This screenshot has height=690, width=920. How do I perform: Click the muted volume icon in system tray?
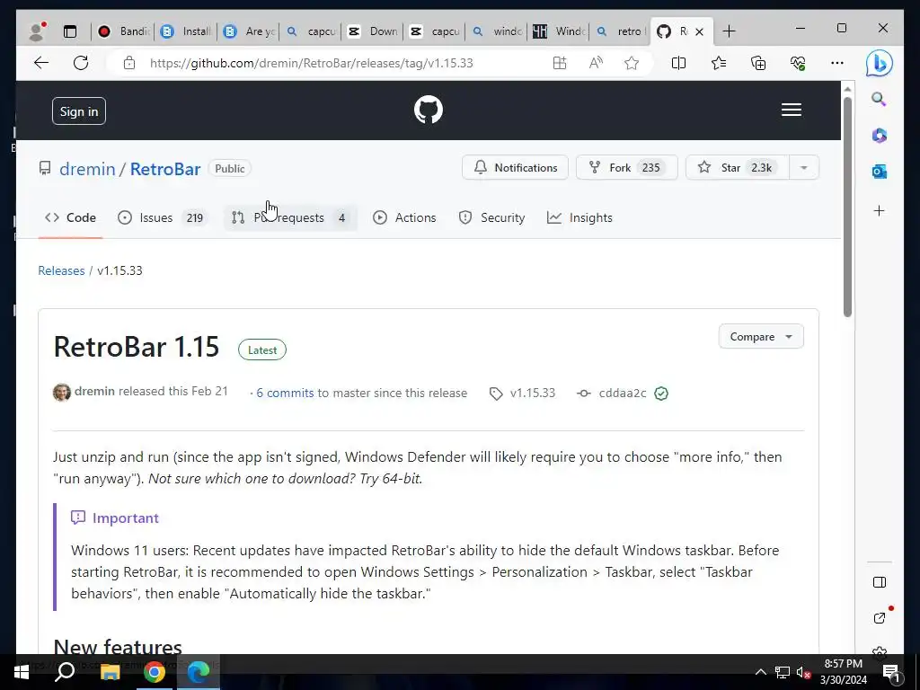pos(803,672)
